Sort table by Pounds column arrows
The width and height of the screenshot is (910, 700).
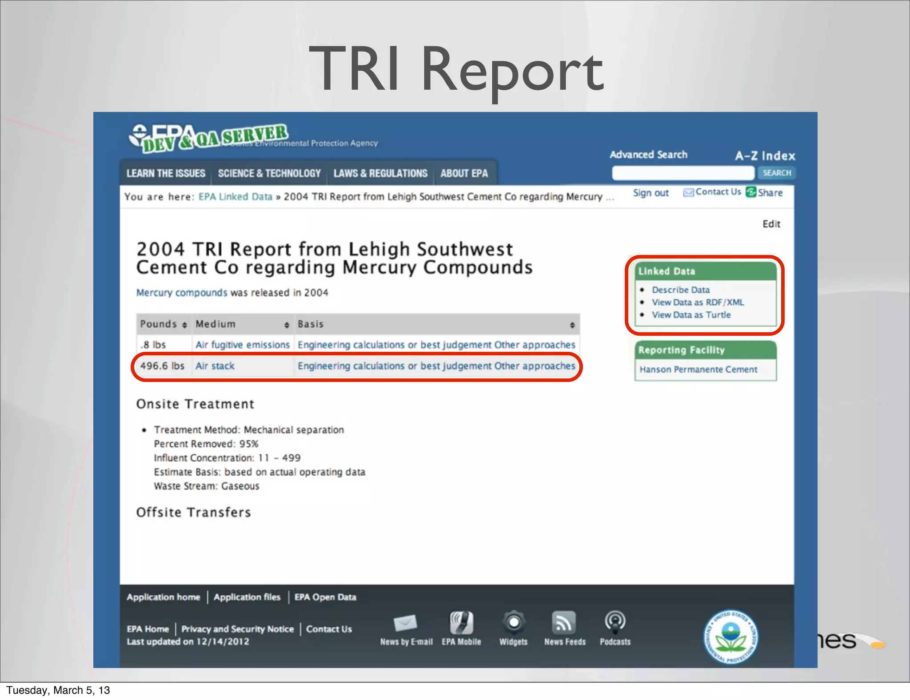(184, 325)
